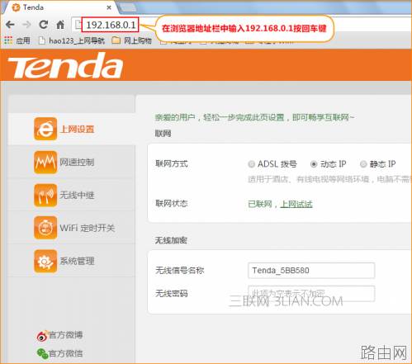Click the 上网设置 internet icon
Image resolution: width=412 pixels, height=364 pixels.
45,129
